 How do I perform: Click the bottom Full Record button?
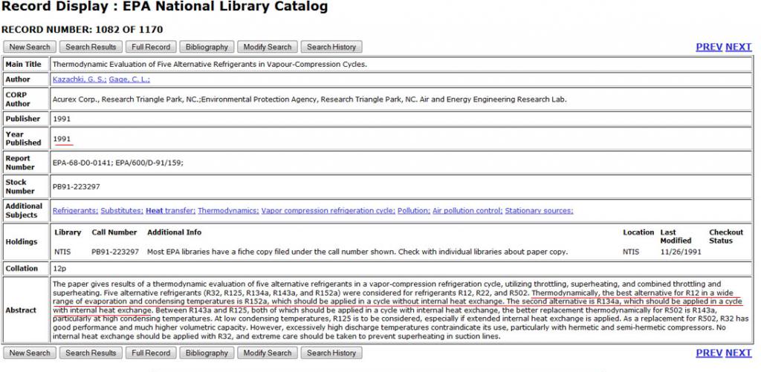coord(151,353)
